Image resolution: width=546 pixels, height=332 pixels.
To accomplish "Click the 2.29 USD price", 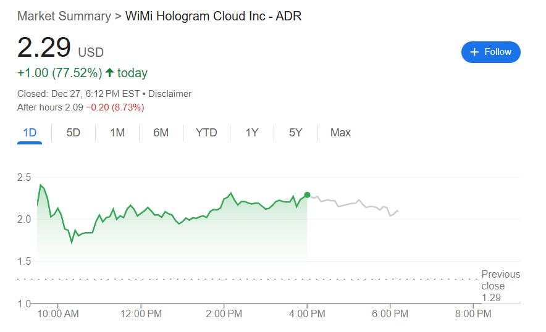I will [44, 48].
